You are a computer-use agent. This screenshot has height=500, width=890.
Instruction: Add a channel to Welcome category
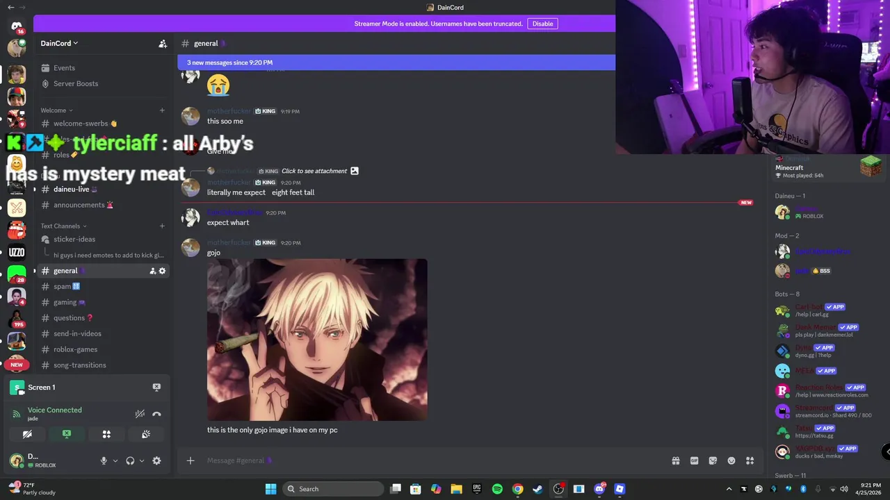coord(162,110)
